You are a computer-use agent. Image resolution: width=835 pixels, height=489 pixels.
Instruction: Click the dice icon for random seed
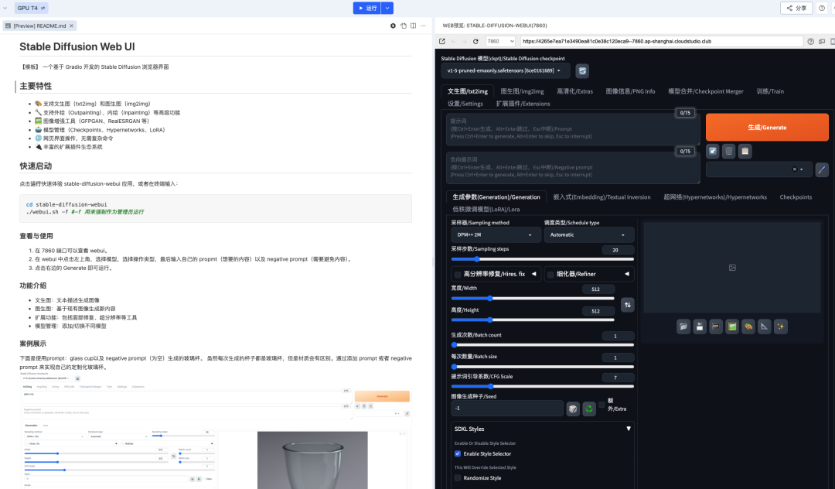click(x=573, y=409)
